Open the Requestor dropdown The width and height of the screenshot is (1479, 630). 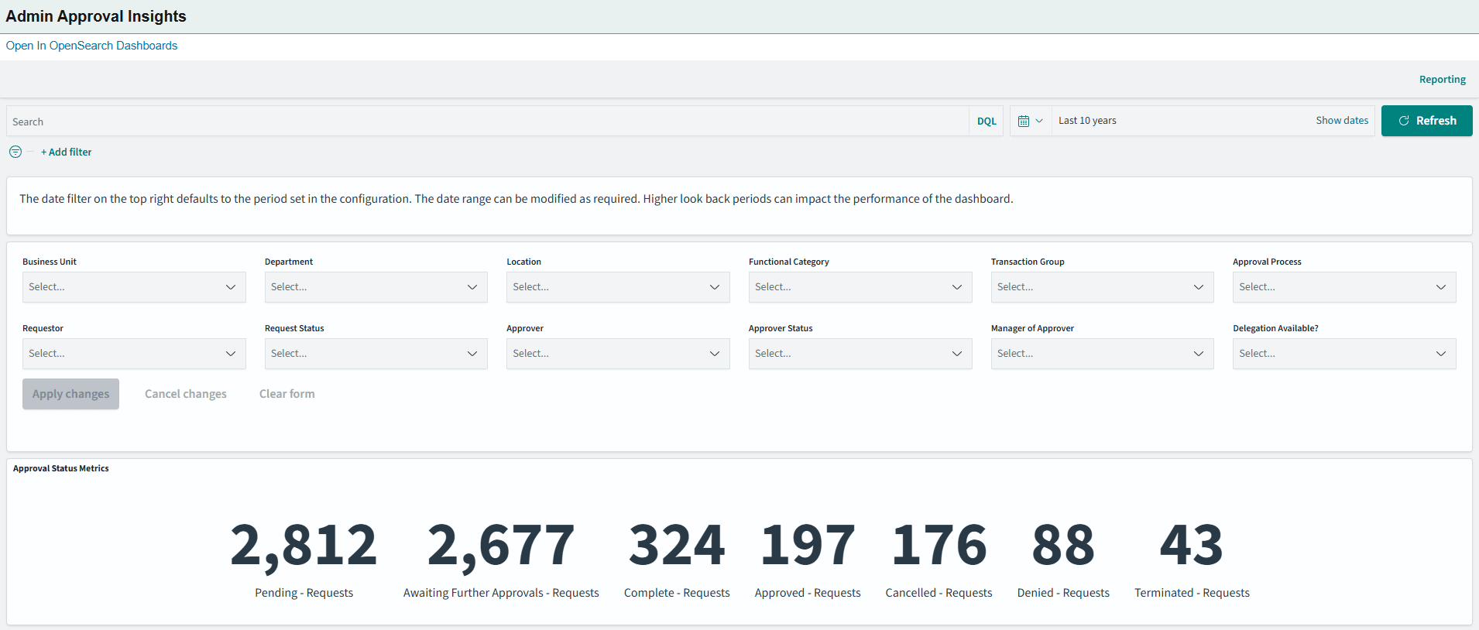pos(134,354)
